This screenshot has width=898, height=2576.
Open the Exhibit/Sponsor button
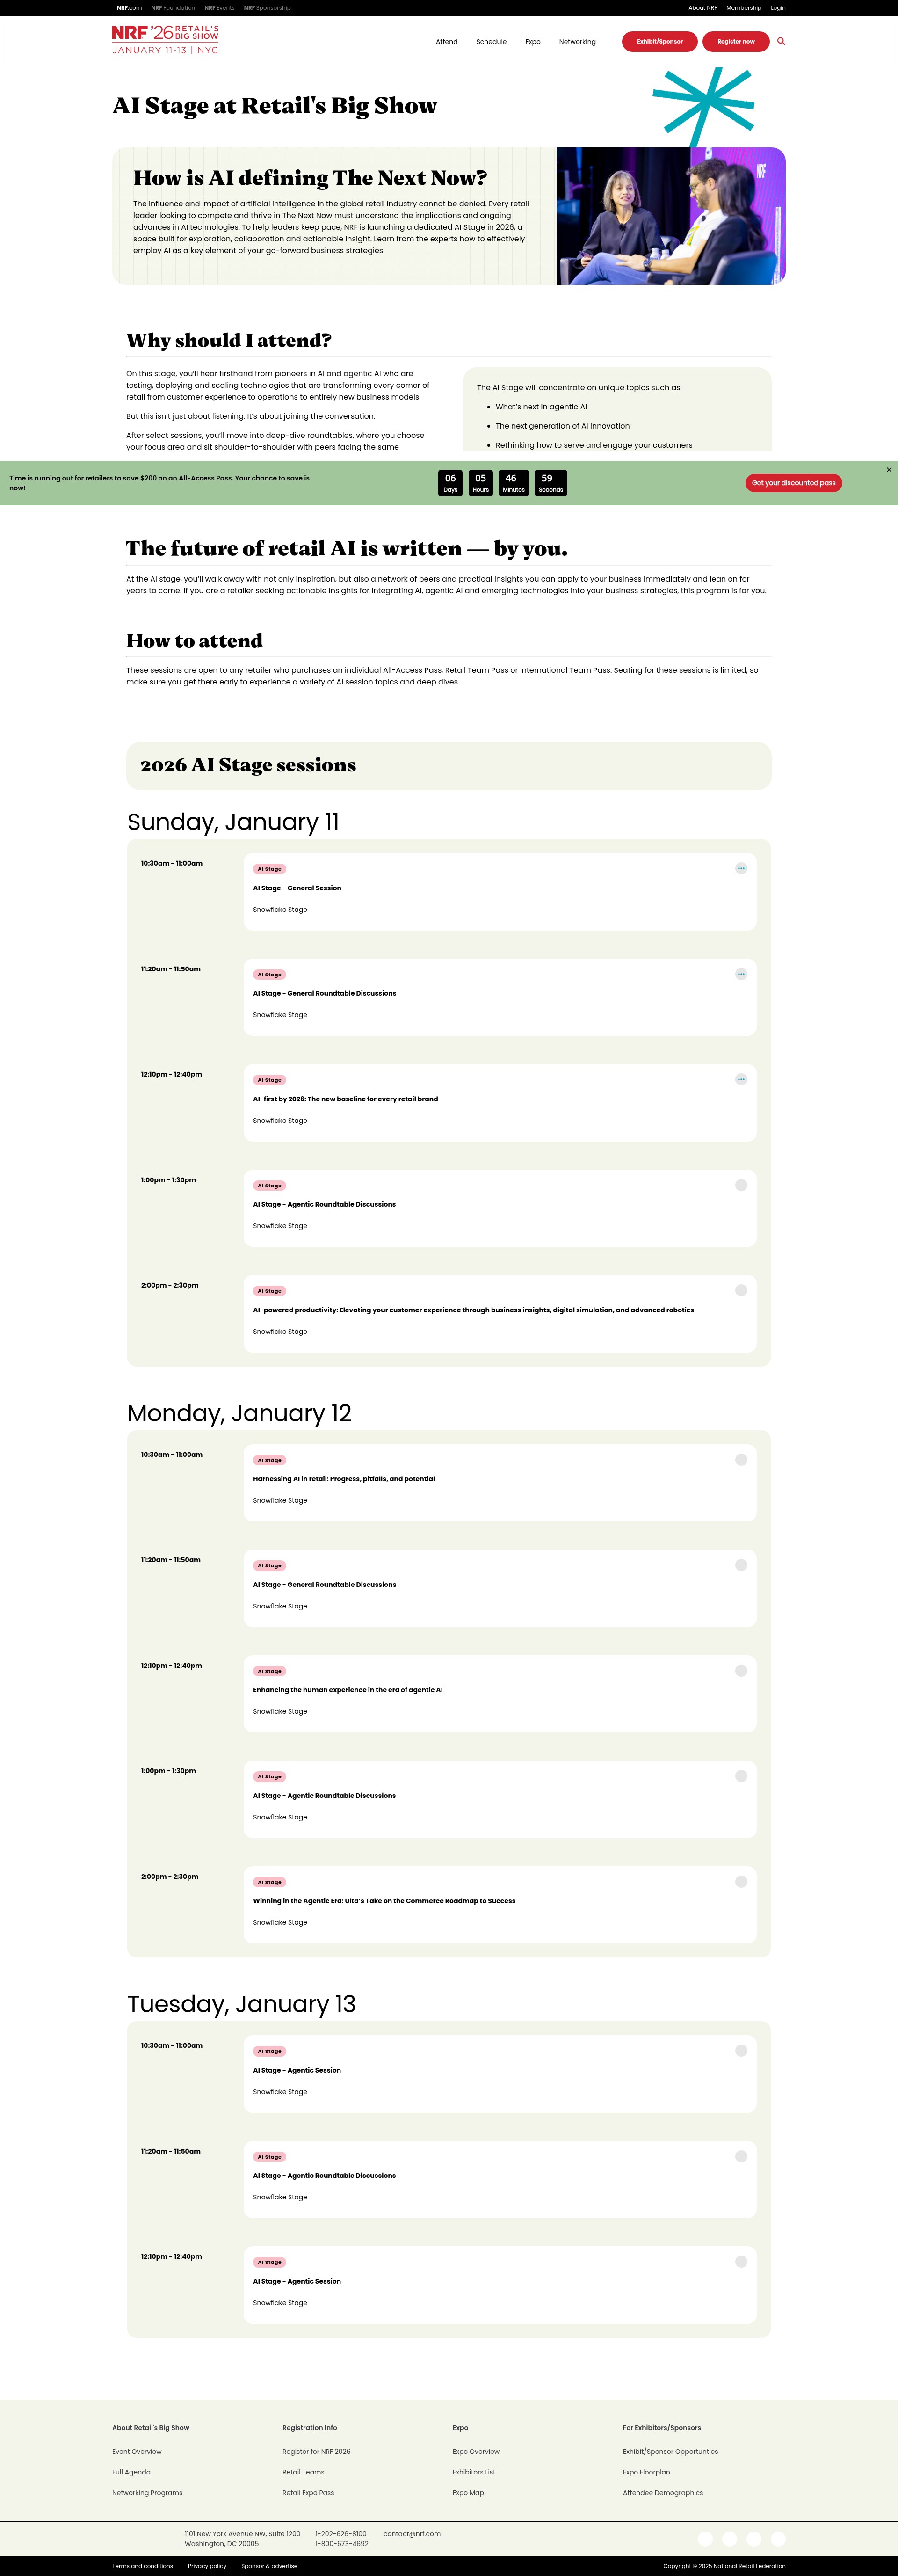(x=660, y=41)
